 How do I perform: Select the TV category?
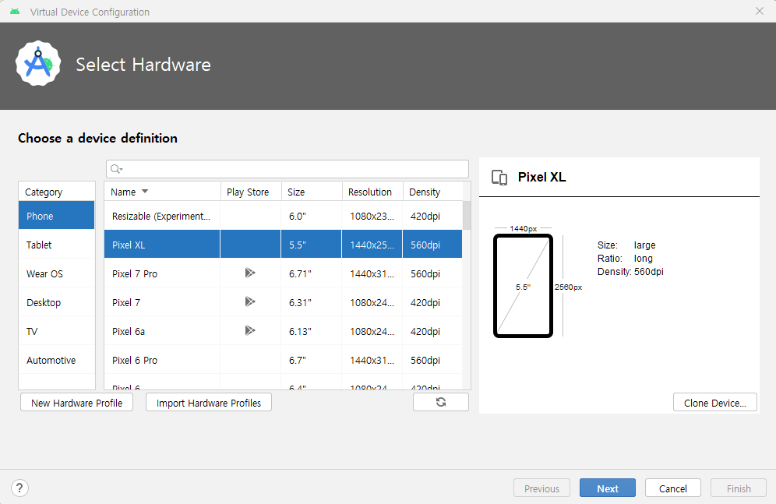pyautogui.click(x=56, y=331)
